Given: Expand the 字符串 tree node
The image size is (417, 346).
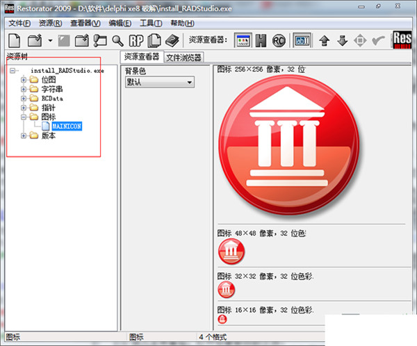Looking at the screenshot, I should coord(24,90).
